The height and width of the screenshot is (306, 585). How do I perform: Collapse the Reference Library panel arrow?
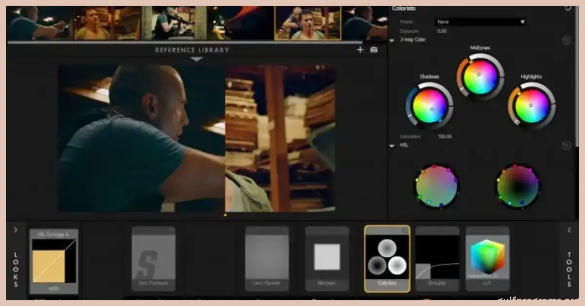[196, 59]
